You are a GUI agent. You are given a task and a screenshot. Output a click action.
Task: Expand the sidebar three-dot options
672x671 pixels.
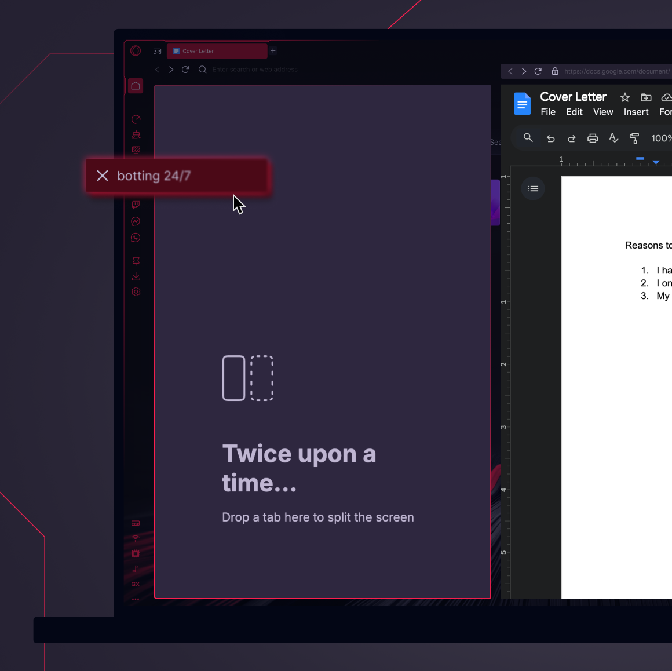(136, 599)
